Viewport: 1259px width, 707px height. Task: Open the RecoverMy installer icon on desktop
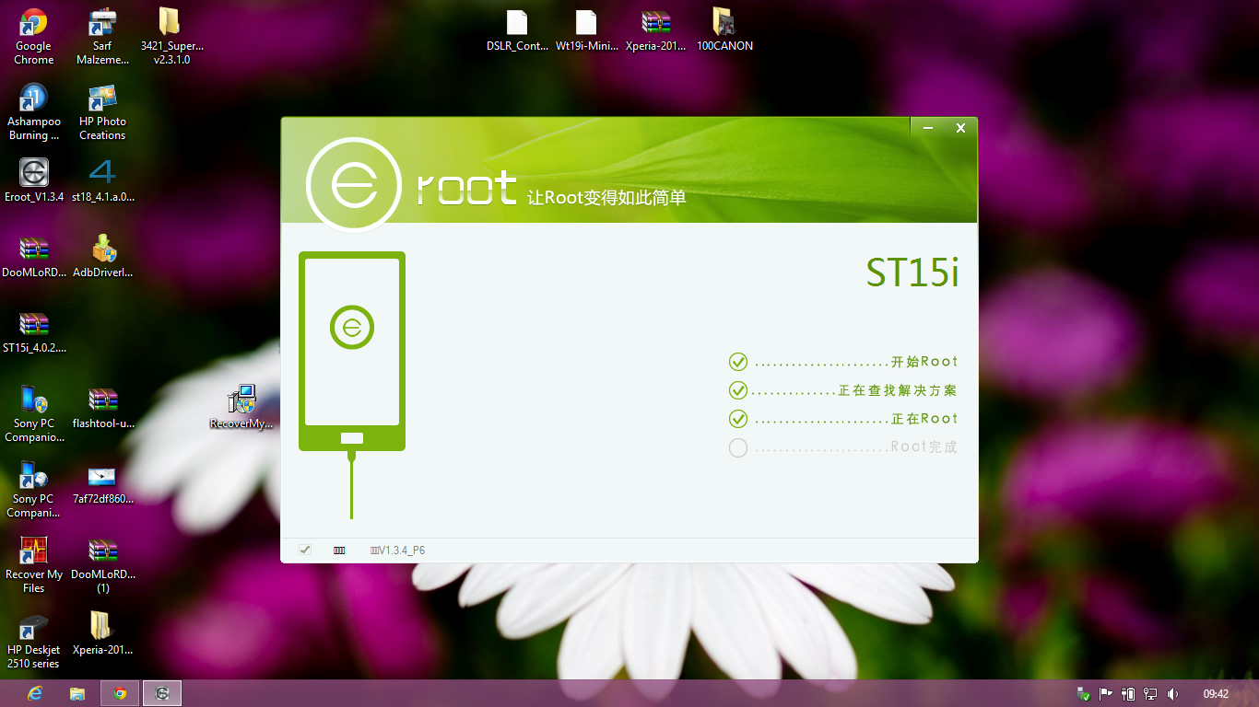[x=241, y=407]
